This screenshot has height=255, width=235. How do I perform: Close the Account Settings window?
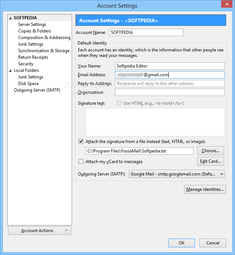tap(227, 4)
